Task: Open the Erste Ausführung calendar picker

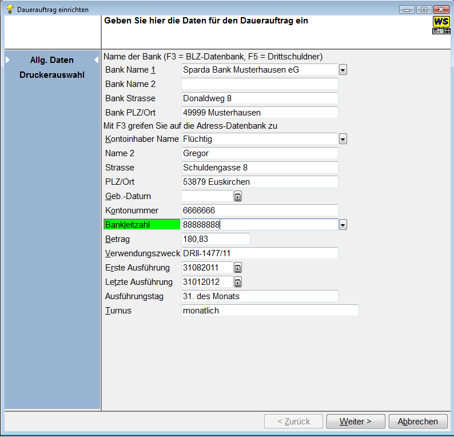Action: 238,268
